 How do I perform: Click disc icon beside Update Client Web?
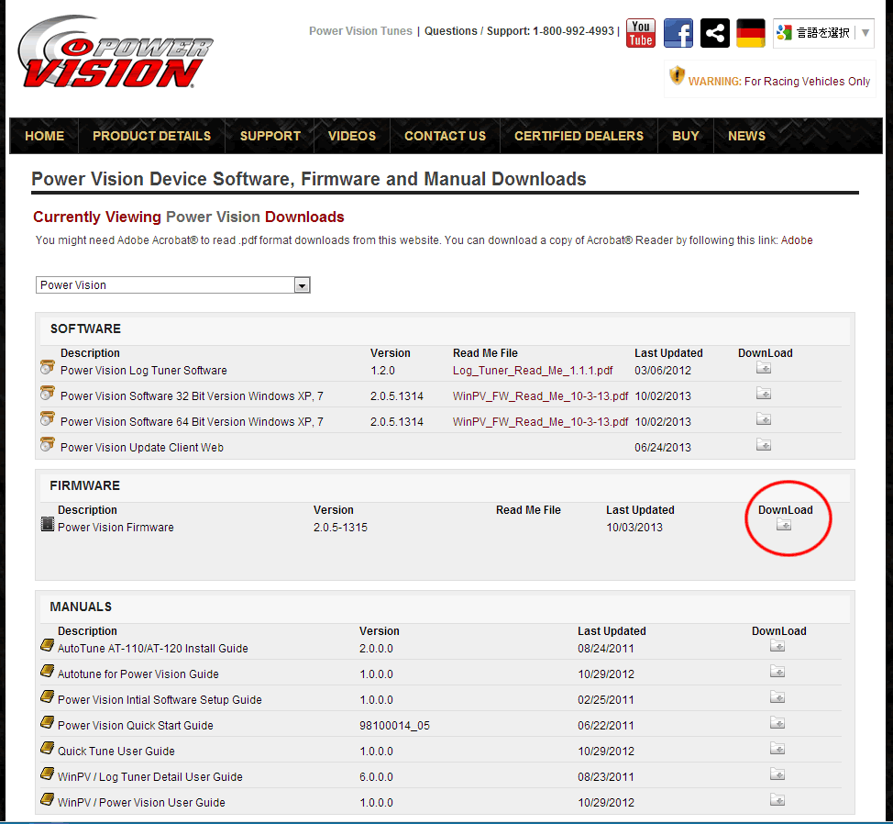(x=48, y=444)
